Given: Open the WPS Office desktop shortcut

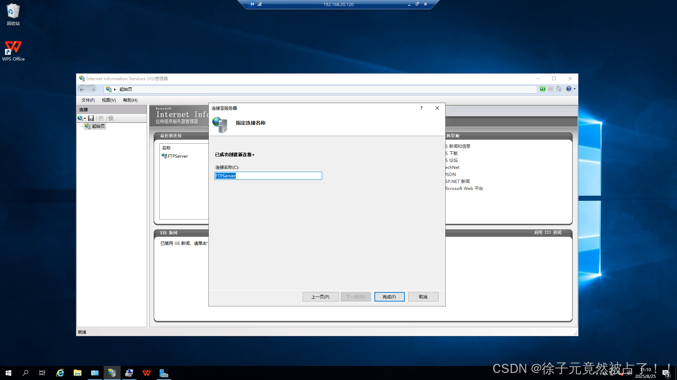Looking at the screenshot, I should [13, 51].
